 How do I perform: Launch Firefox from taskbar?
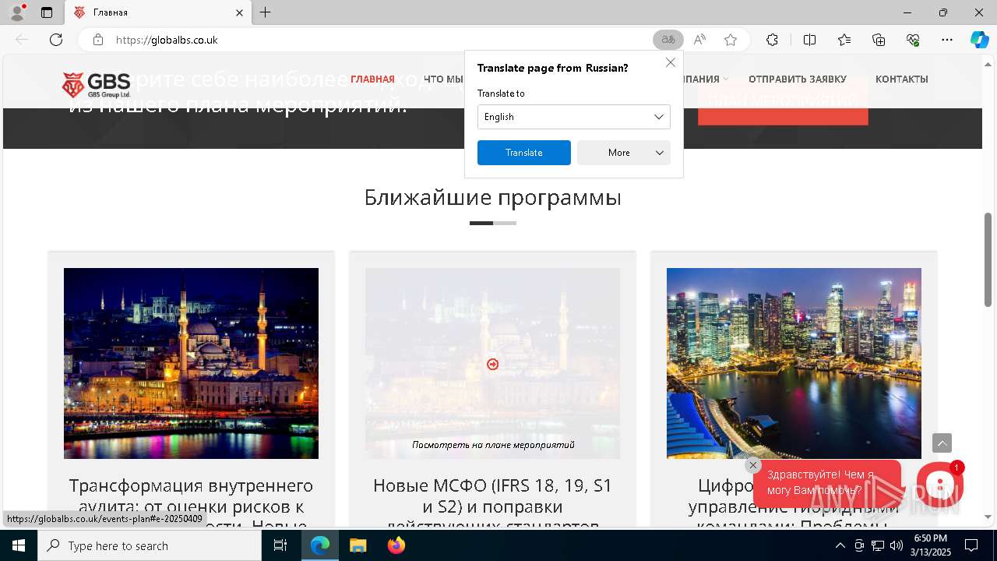(x=396, y=545)
